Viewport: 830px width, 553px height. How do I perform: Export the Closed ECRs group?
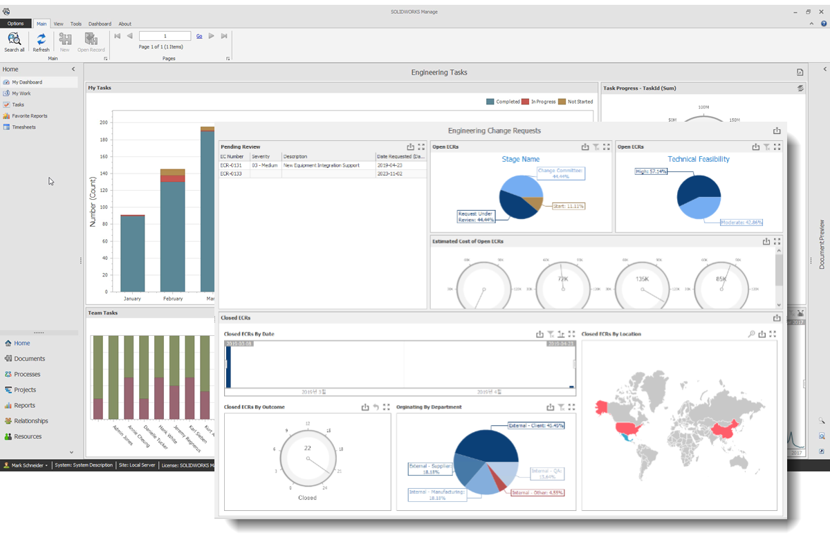pos(777,318)
